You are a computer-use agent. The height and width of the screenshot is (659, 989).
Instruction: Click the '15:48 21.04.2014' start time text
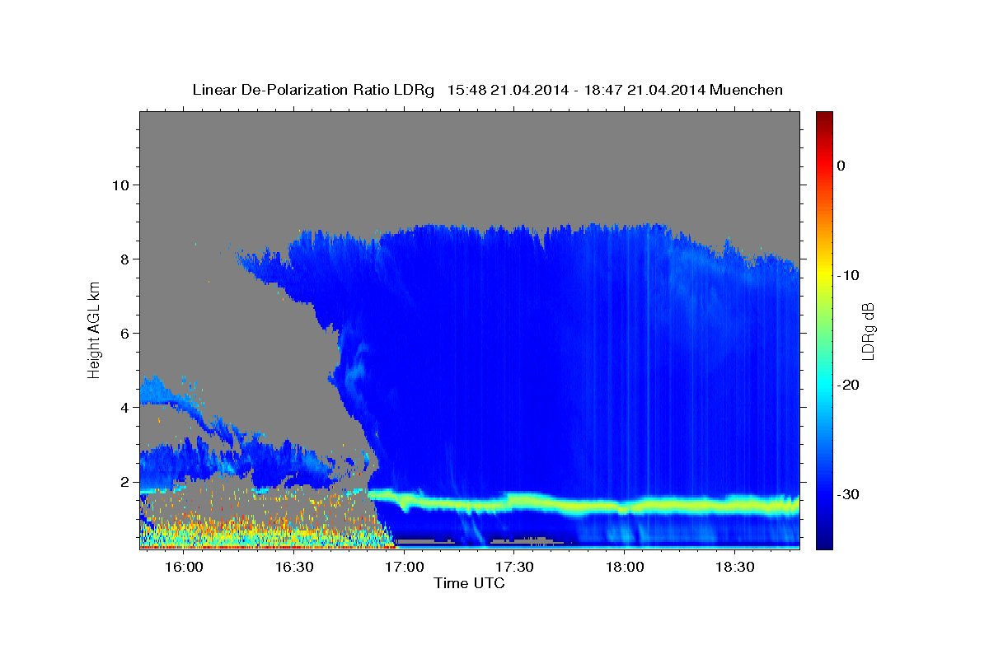click(x=508, y=90)
